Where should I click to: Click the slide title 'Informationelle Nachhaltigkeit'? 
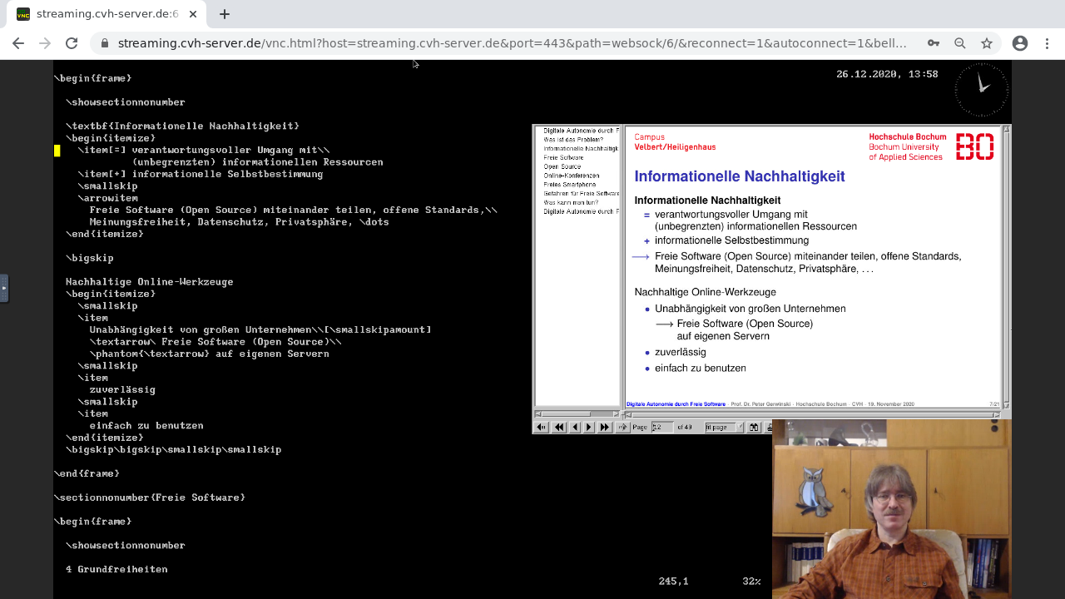pos(740,176)
